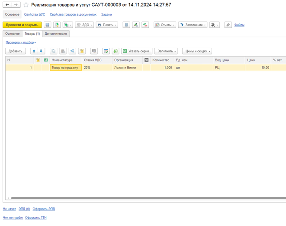Click the paperclip attachments icon
This screenshot has width=286, height=226.
click(x=228, y=25)
